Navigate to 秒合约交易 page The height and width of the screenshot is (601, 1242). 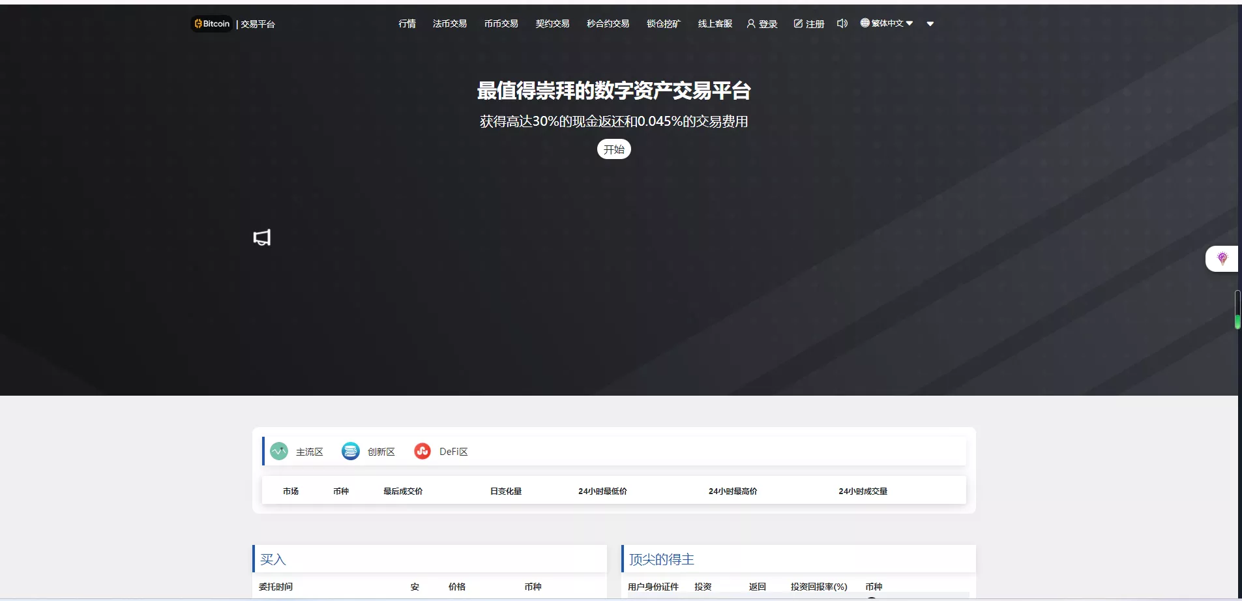(x=608, y=23)
